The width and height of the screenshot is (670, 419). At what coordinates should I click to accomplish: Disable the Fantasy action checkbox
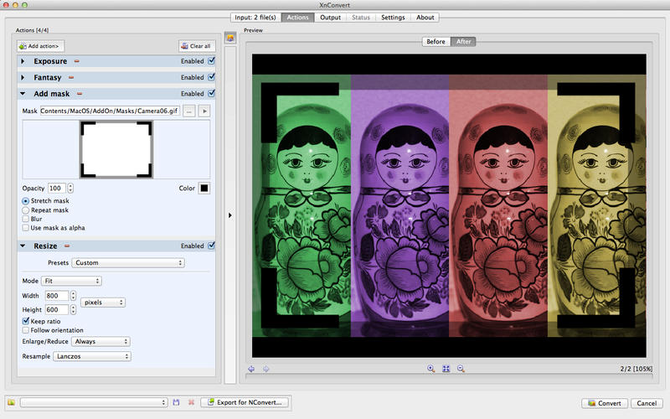click(x=211, y=77)
